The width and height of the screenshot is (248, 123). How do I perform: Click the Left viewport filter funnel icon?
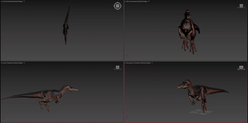tap(24, 63)
